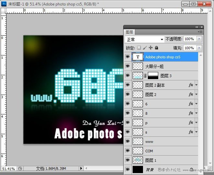
Task: Open the status bar info arrow menu
Action: point(81,169)
